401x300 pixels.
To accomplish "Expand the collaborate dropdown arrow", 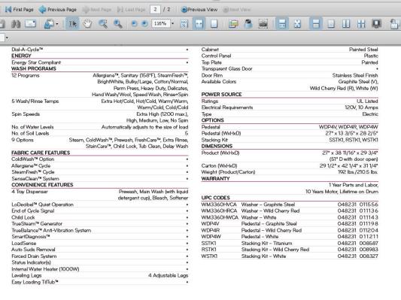I will pos(57,24).
